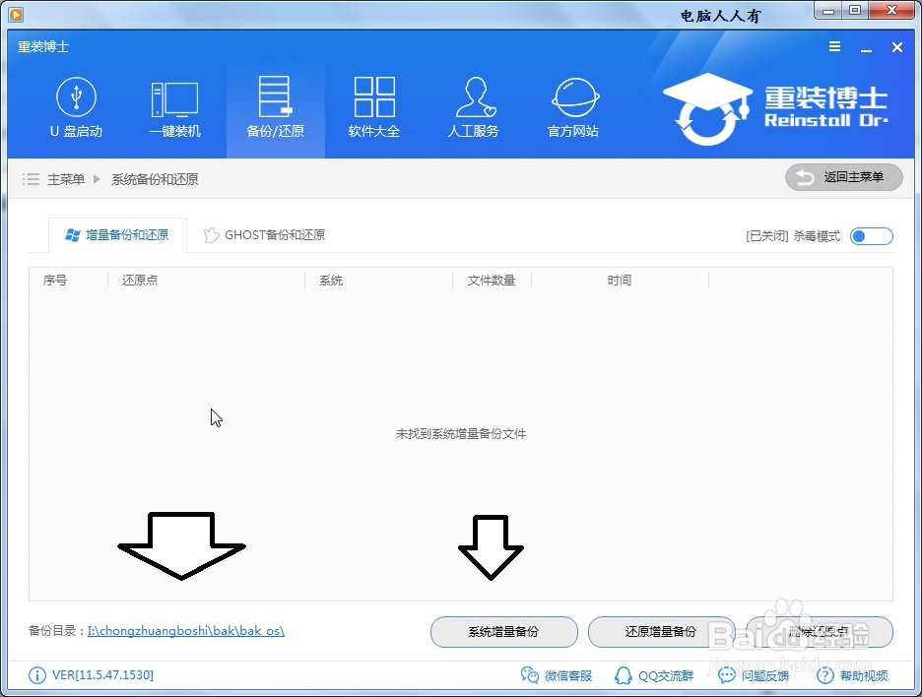Click the 序号 column header

(55, 281)
